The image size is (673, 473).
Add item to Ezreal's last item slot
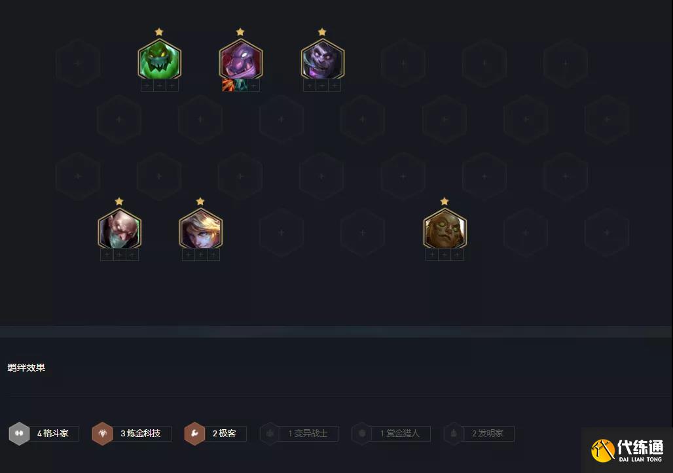coord(213,255)
